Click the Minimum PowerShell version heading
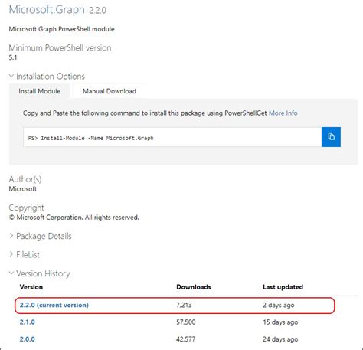Viewport: 363px width, 350px height. click(60, 48)
